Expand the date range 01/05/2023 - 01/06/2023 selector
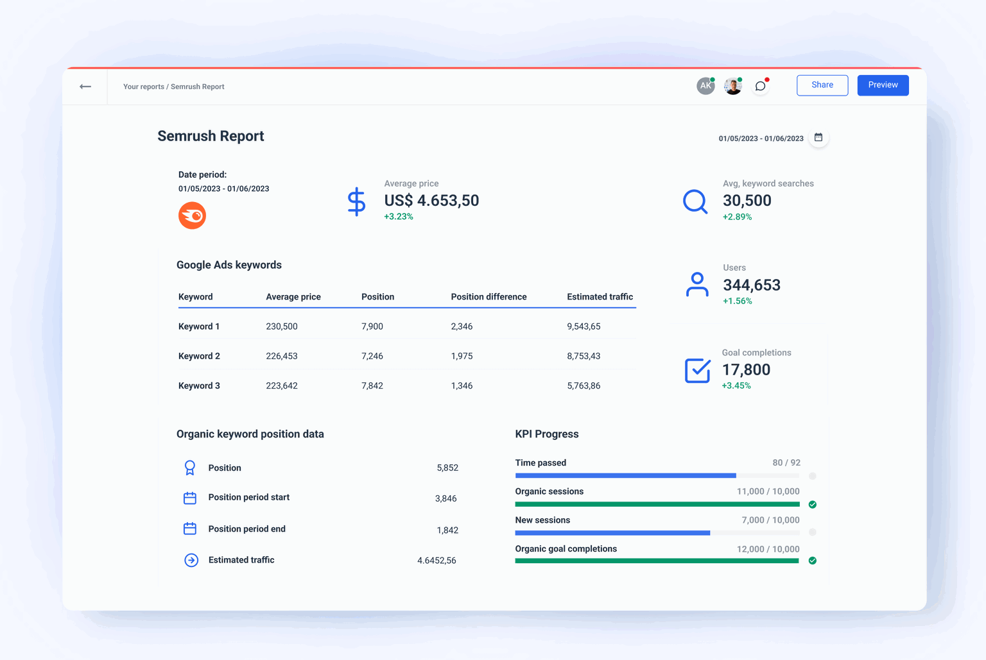The height and width of the screenshot is (660, 986). pyautogui.click(x=761, y=138)
